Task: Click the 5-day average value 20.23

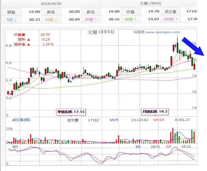Action: point(34,20)
